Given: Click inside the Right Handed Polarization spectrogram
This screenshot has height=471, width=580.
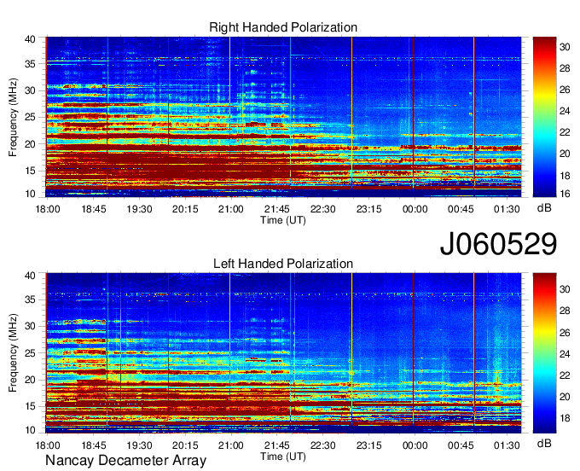Looking at the screenshot, I should point(283,117).
